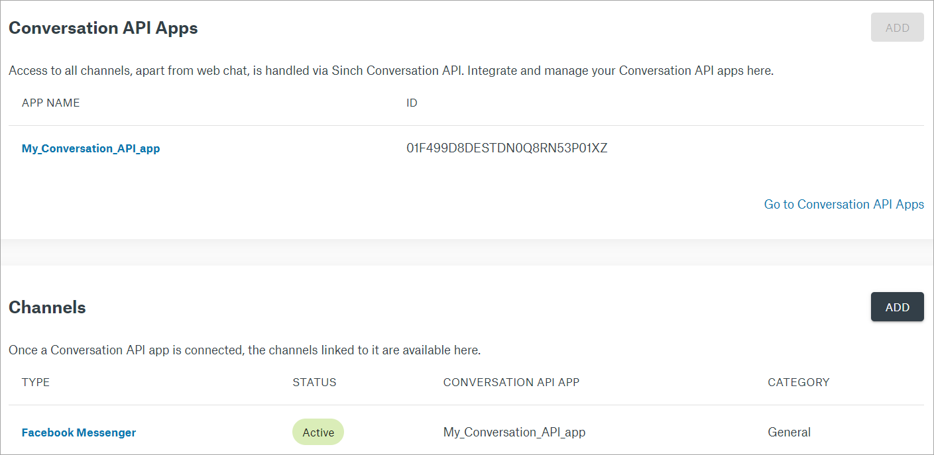The image size is (934, 455).
Task: Click the TYPE column header
Action: (x=35, y=382)
